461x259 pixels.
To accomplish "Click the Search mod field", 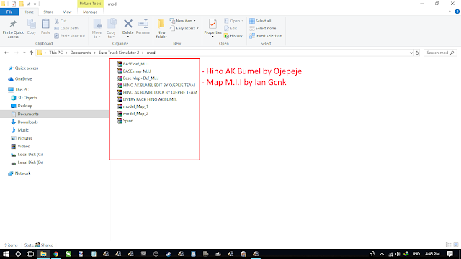I will (x=440, y=53).
